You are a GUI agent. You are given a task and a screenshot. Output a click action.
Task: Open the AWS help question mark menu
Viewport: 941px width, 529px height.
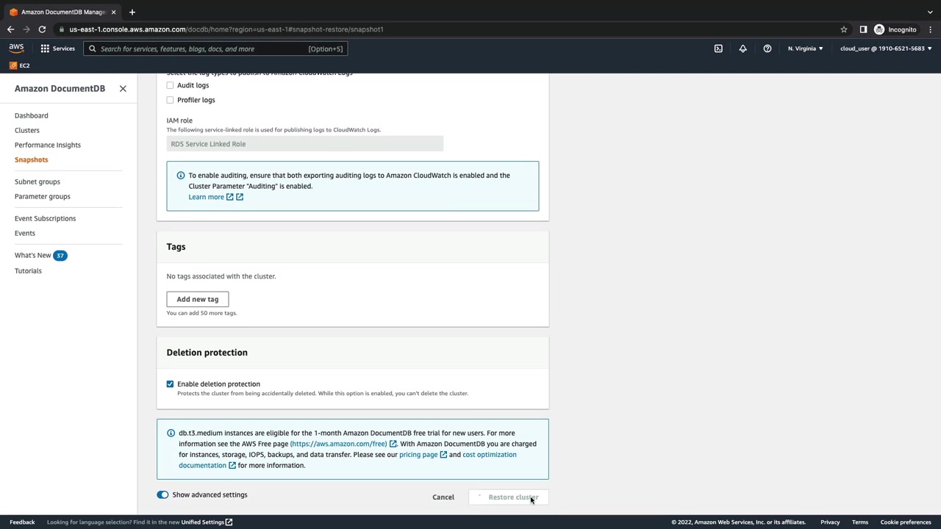767,48
